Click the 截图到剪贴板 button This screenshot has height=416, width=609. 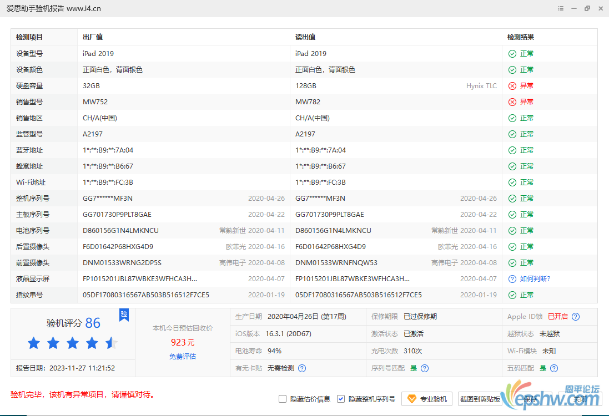pyautogui.click(x=480, y=399)
